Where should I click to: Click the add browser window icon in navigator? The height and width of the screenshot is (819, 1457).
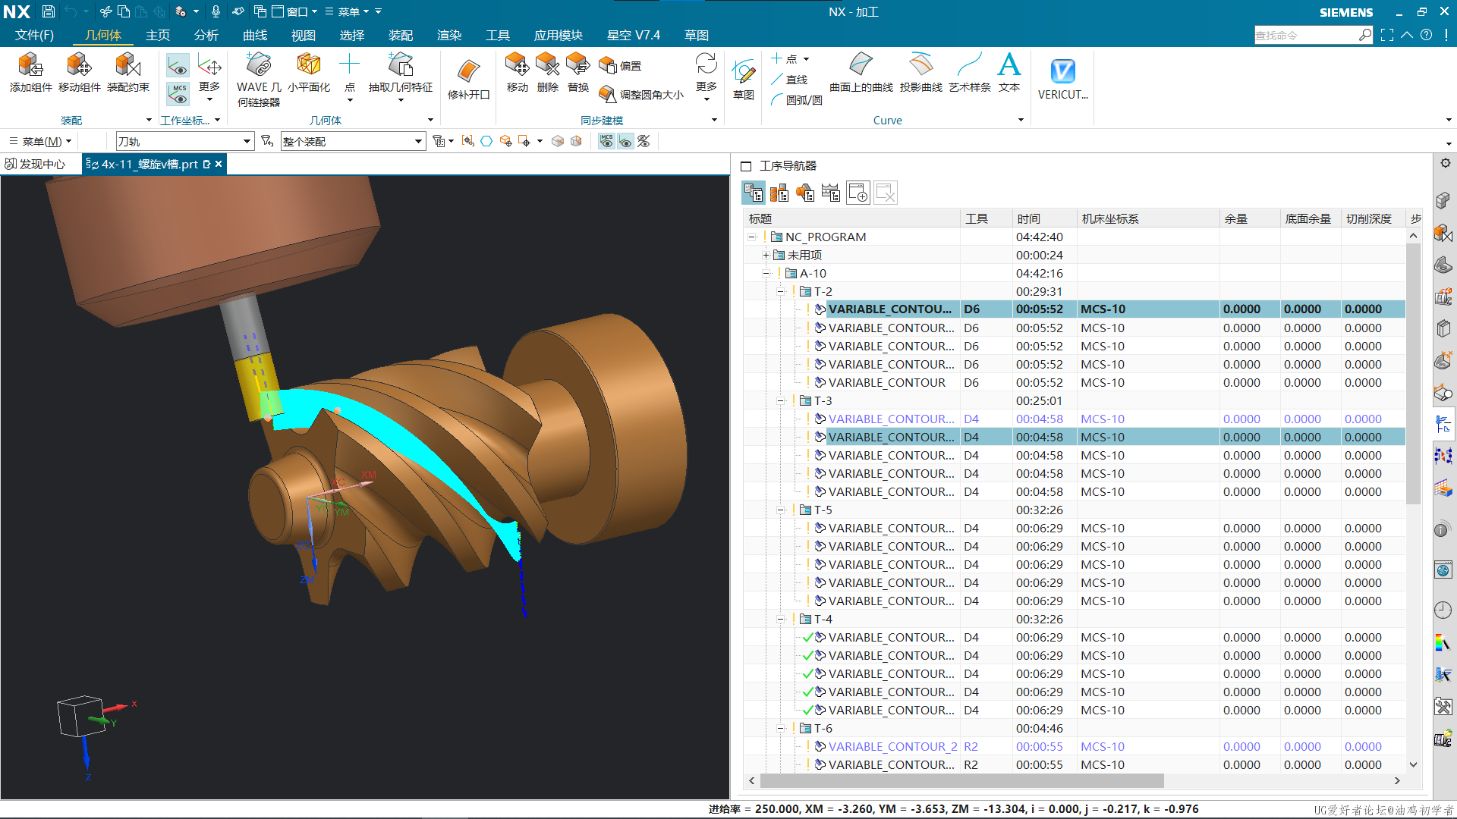(858, 193)
